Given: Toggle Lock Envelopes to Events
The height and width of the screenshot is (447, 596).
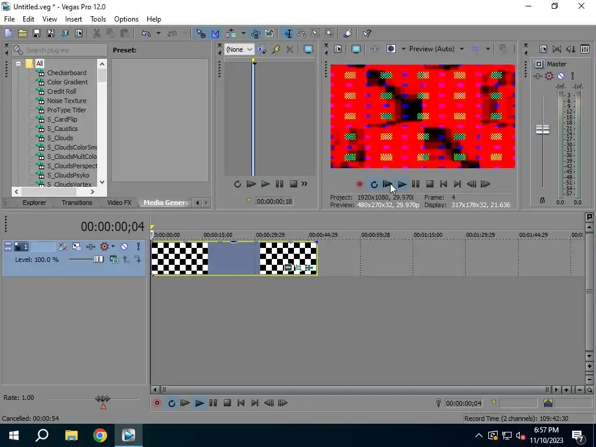Looking at the screenshot, I should point(256,33).
